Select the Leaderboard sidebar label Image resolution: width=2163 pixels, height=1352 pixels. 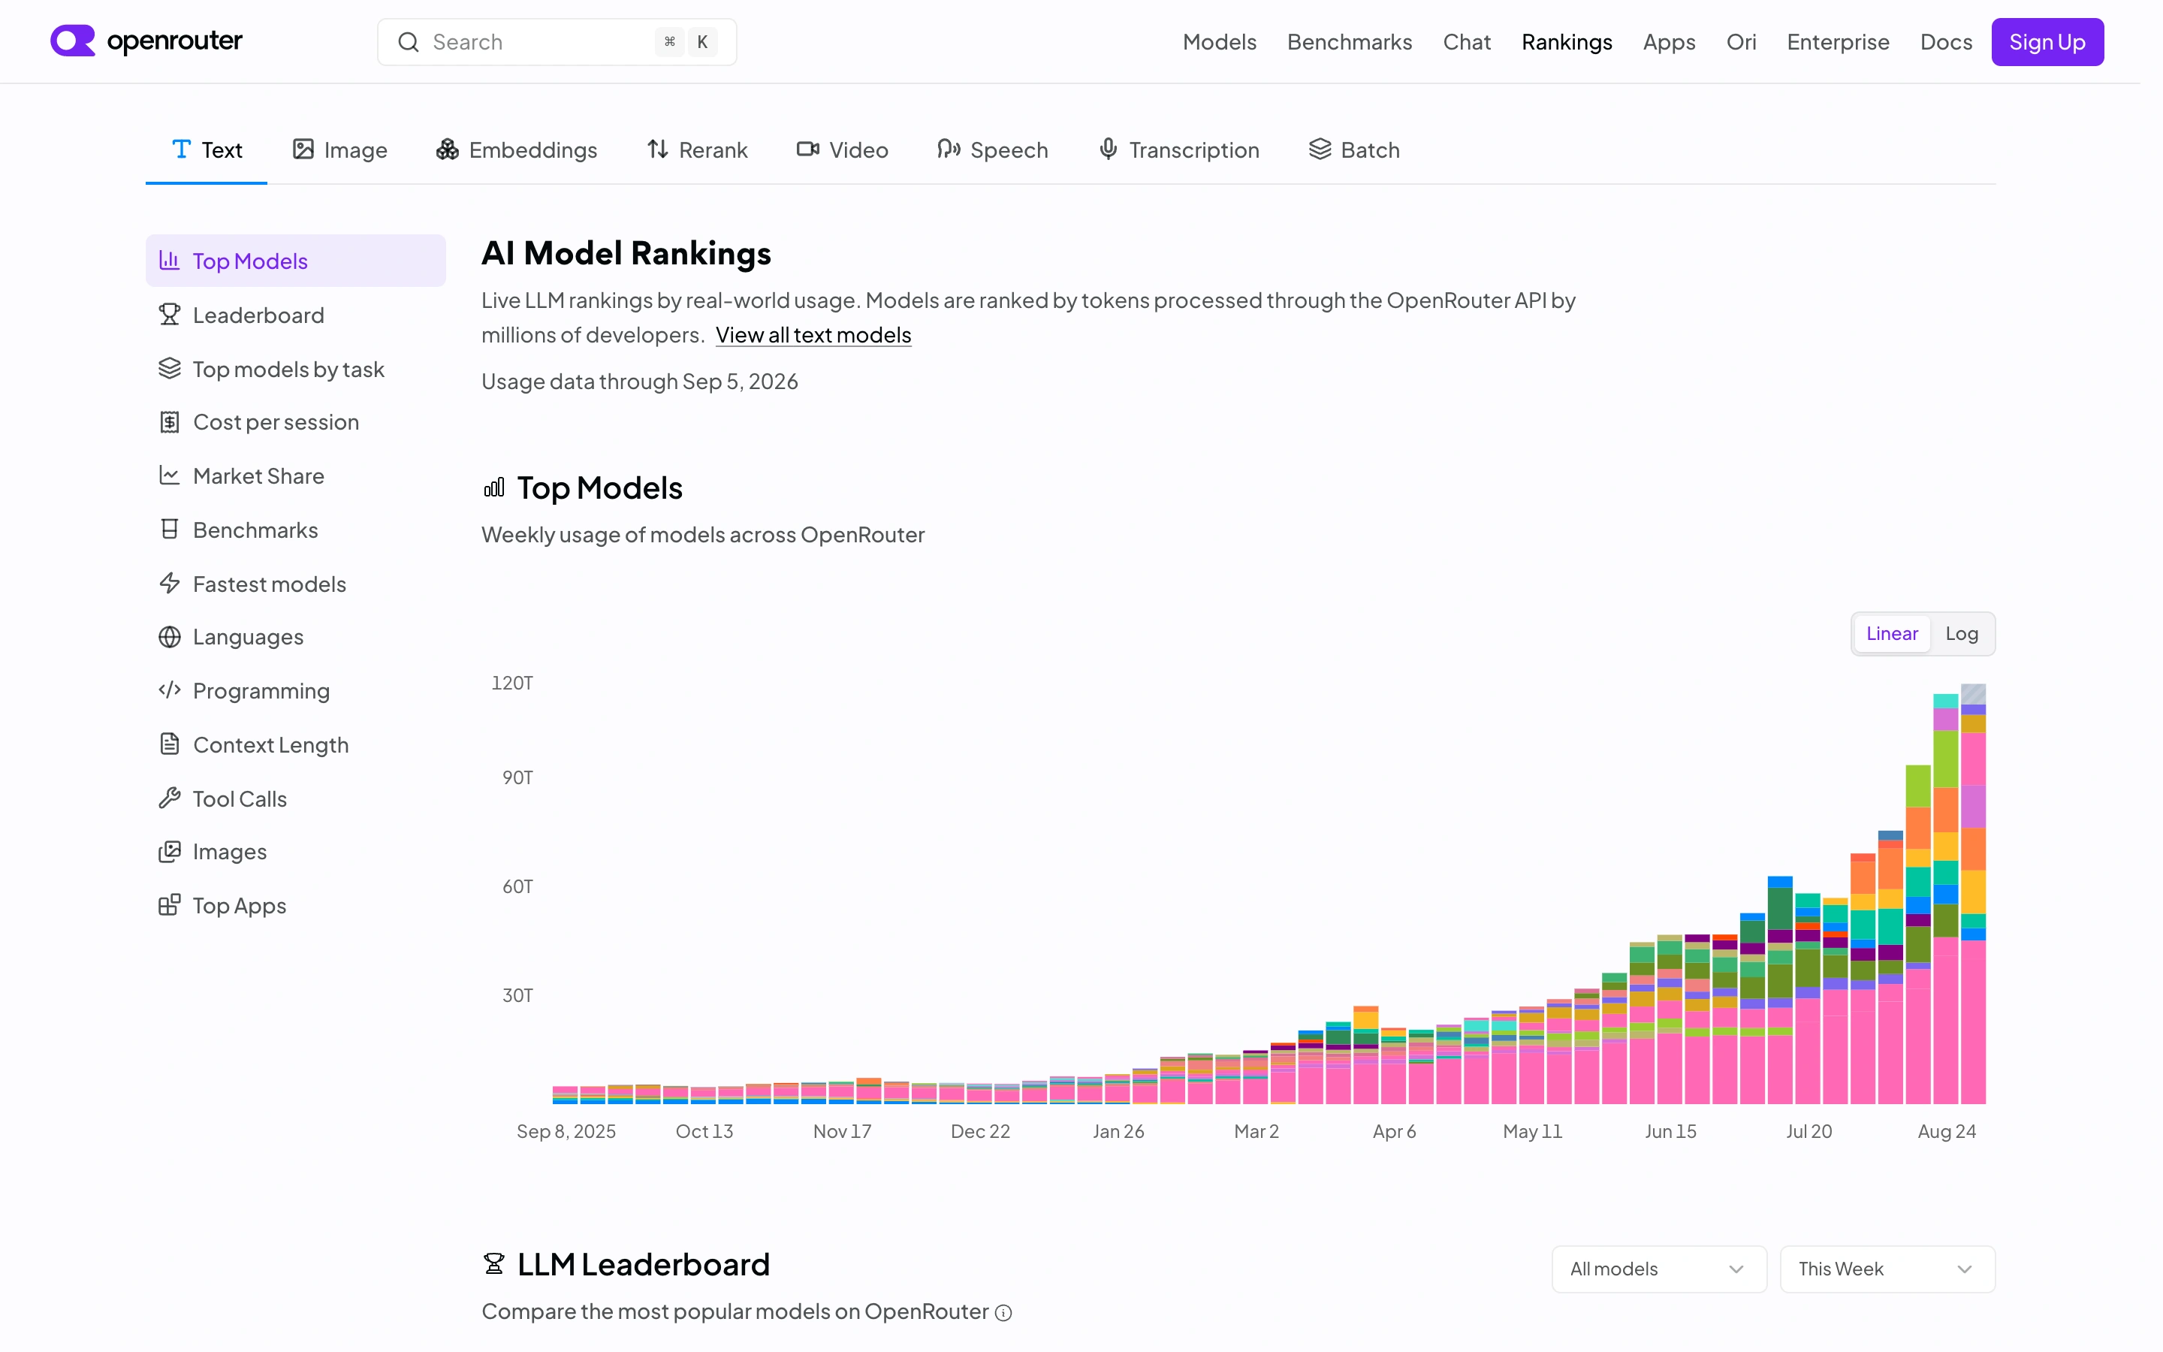258,315
